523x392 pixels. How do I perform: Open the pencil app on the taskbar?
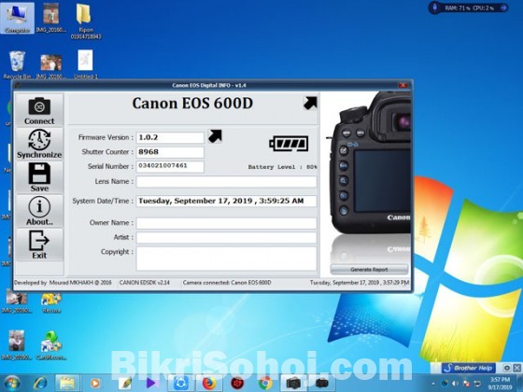tap(126, 384)
